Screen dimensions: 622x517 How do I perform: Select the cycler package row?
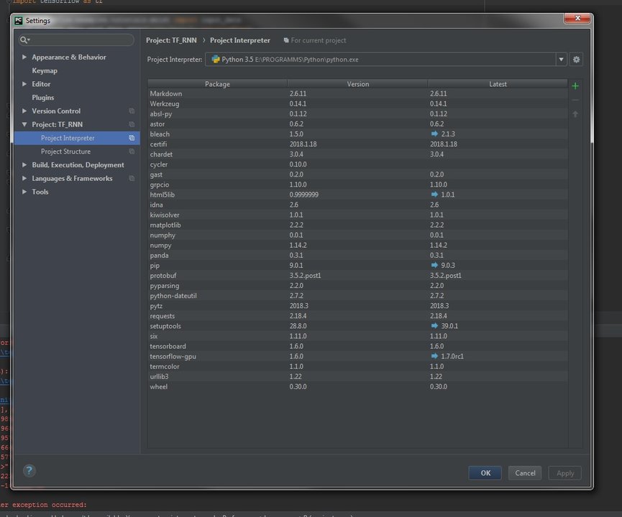point(357,164)
